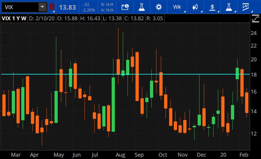Click the Jul label on time axis
This screenshot has width=261, height=159.
point(95,155)
